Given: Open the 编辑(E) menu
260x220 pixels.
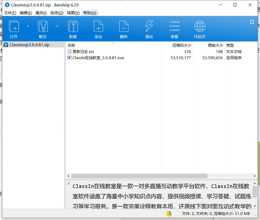Looking at the screenshot, I should pos(26,13).
